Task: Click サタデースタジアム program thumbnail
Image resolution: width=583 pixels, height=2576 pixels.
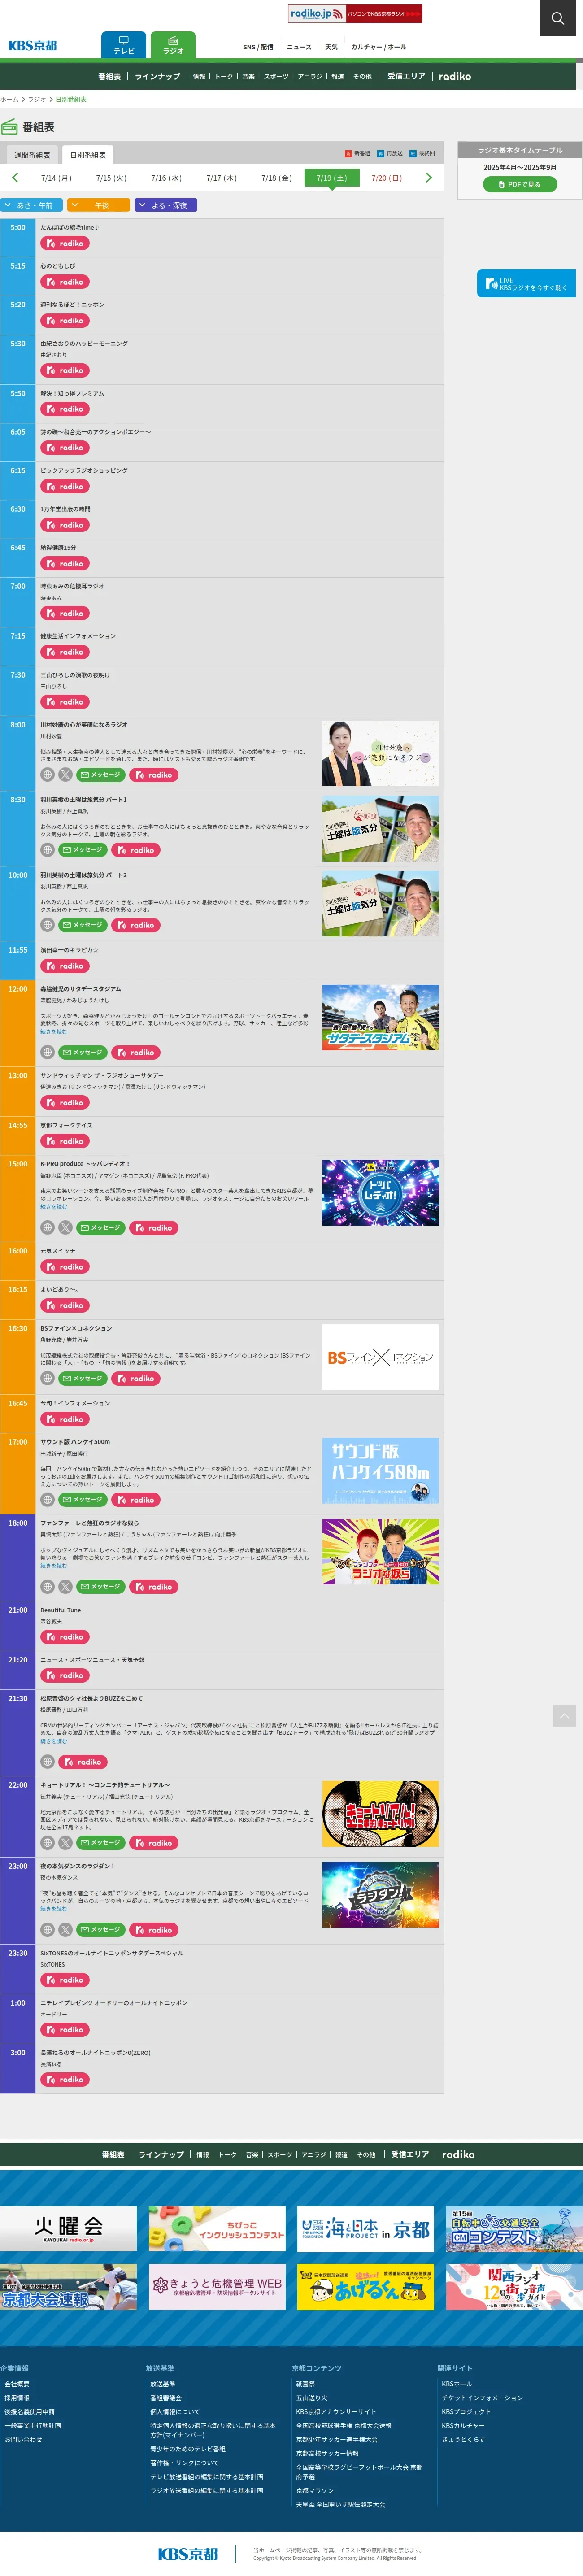Action: (380, 1017)
